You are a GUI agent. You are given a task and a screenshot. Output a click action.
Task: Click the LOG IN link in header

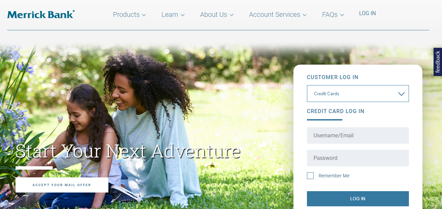[367, 13]
